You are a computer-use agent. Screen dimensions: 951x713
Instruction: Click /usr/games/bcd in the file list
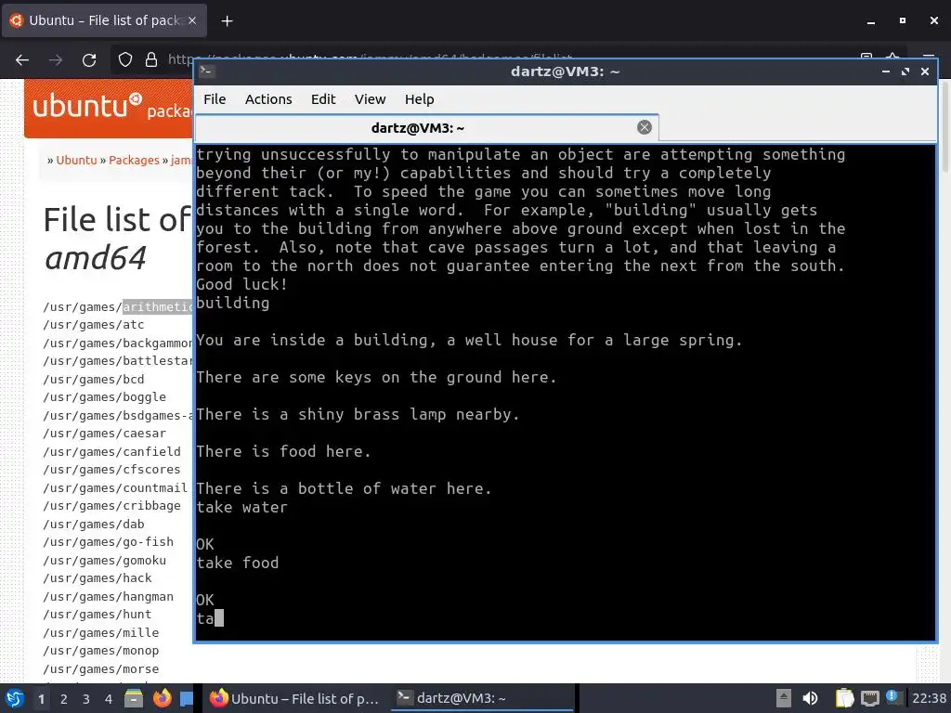[94, 380]
